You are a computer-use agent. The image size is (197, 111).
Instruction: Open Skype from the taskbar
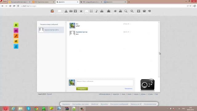[29, 109]
